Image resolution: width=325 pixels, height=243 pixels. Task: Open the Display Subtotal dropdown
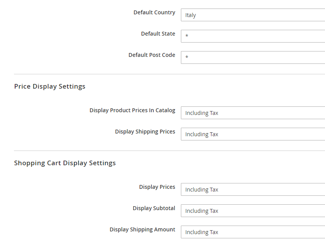[252, 210]
